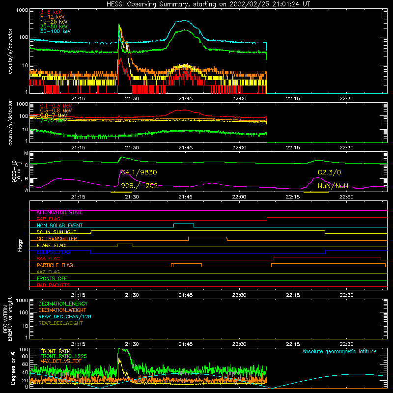The image size is (393, 393).
Task: Click the raised orange SC_TRANSMITTER pulse
Action: pyautogui.click(x=208, y=237)
